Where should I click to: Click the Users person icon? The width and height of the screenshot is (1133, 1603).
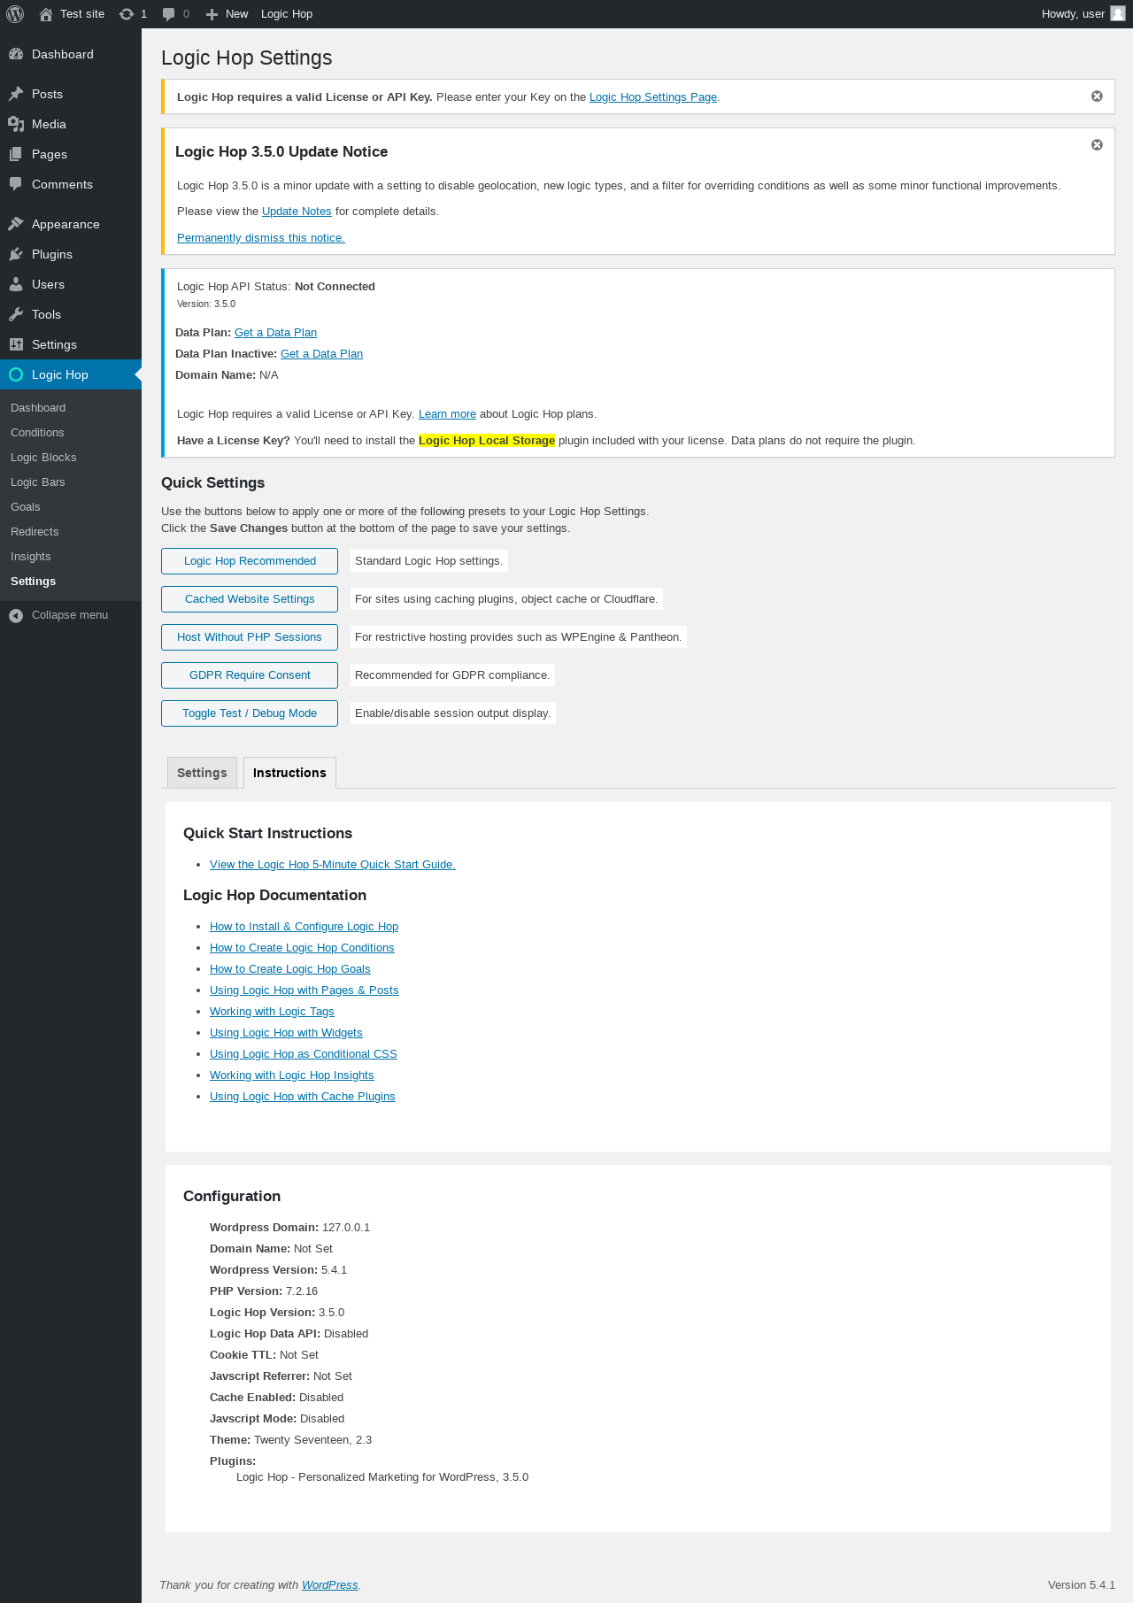pos(16,284)
